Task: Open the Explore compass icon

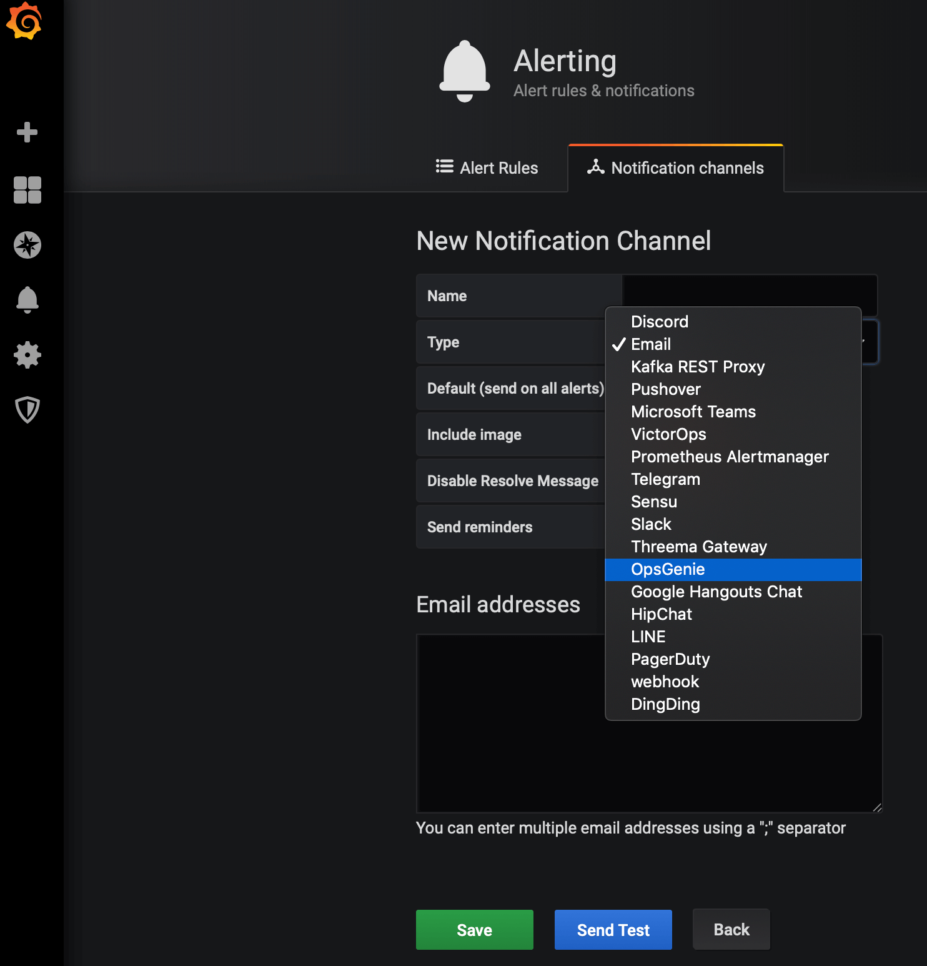Action: (27, 245)
